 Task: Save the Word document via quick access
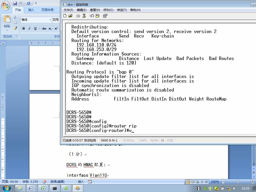[15, 3]
